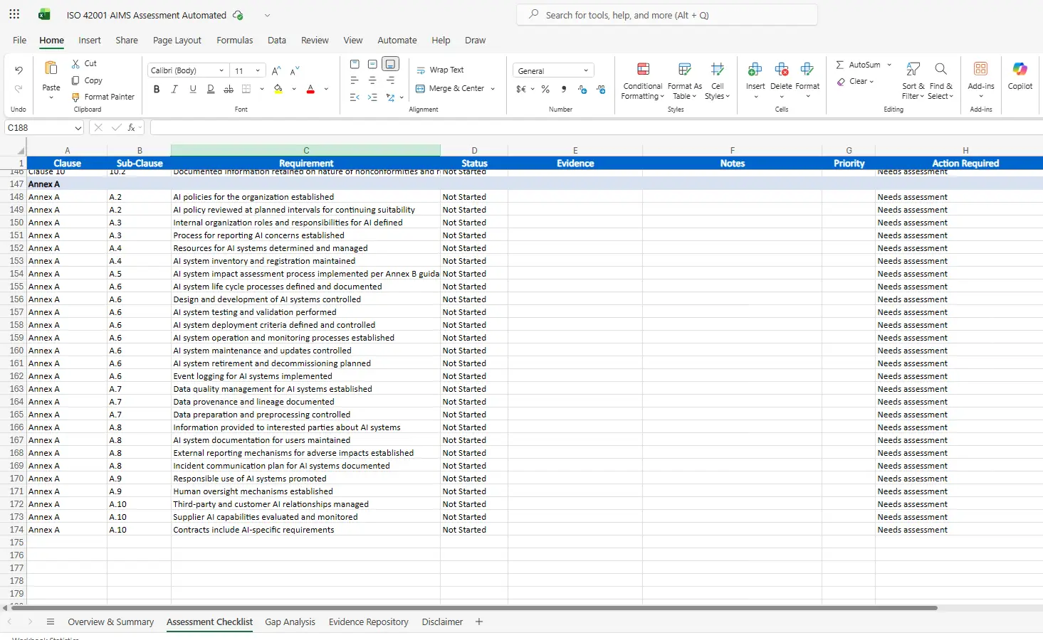Click the Undo arrow icon

pyautogui.click(x=19, y=70)
